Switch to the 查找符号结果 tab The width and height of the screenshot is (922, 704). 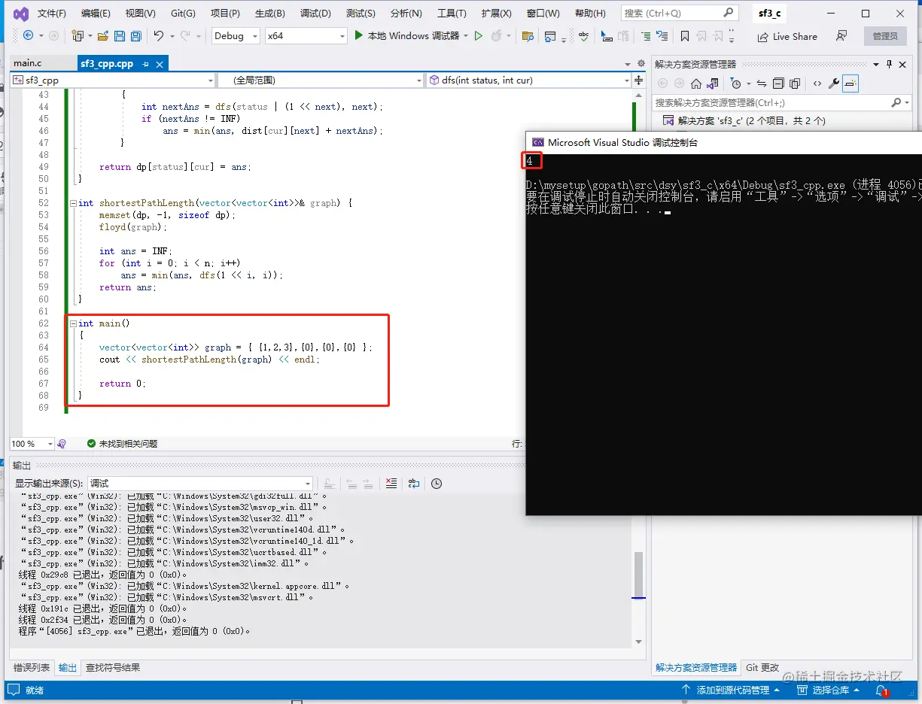coord(112,667)
